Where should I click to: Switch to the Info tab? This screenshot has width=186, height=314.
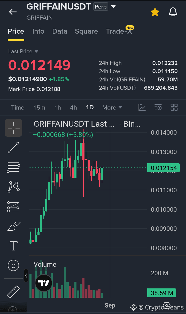click(38, 31)
